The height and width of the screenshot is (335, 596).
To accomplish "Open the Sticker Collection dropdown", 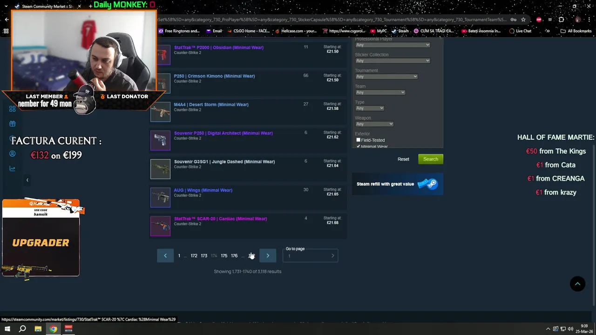I will (393, 60).
